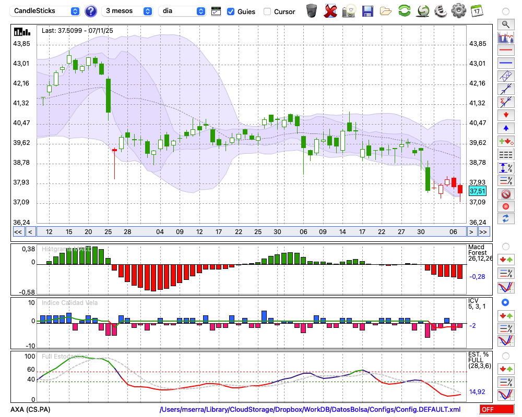
Task: Click the euro currency icon
Action: coord(441,11)
